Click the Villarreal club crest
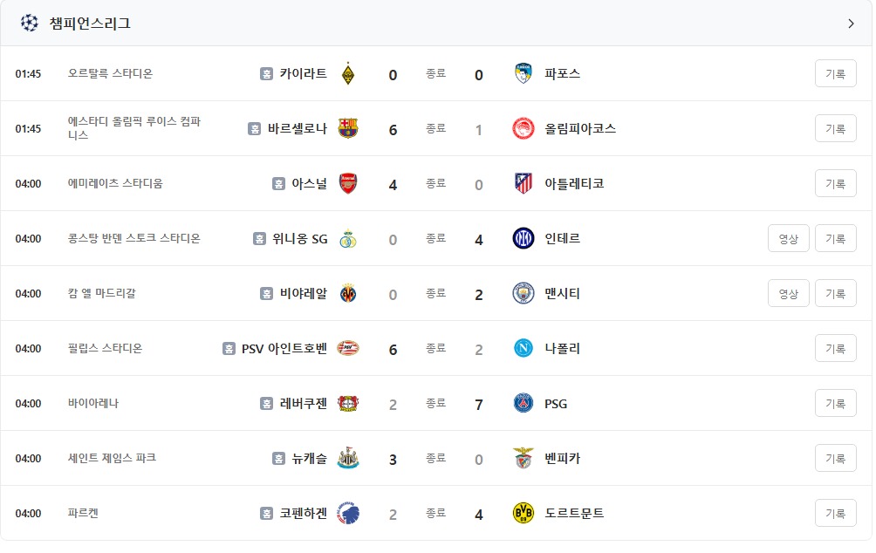This screenshot has height=553, width=876. 348,293
